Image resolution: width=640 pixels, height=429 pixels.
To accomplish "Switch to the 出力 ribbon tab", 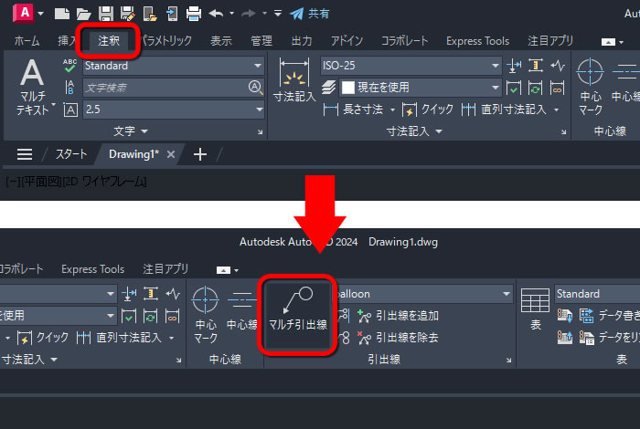I will tap(302, 41).
